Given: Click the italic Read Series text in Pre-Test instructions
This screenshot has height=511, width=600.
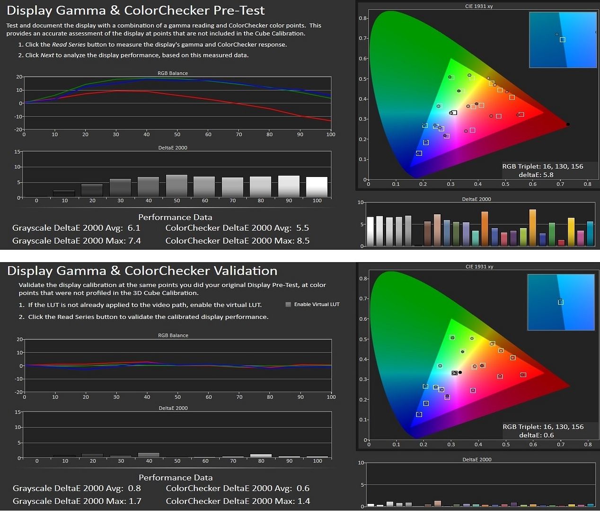Looking at the screenshot, I should point(69,44).
